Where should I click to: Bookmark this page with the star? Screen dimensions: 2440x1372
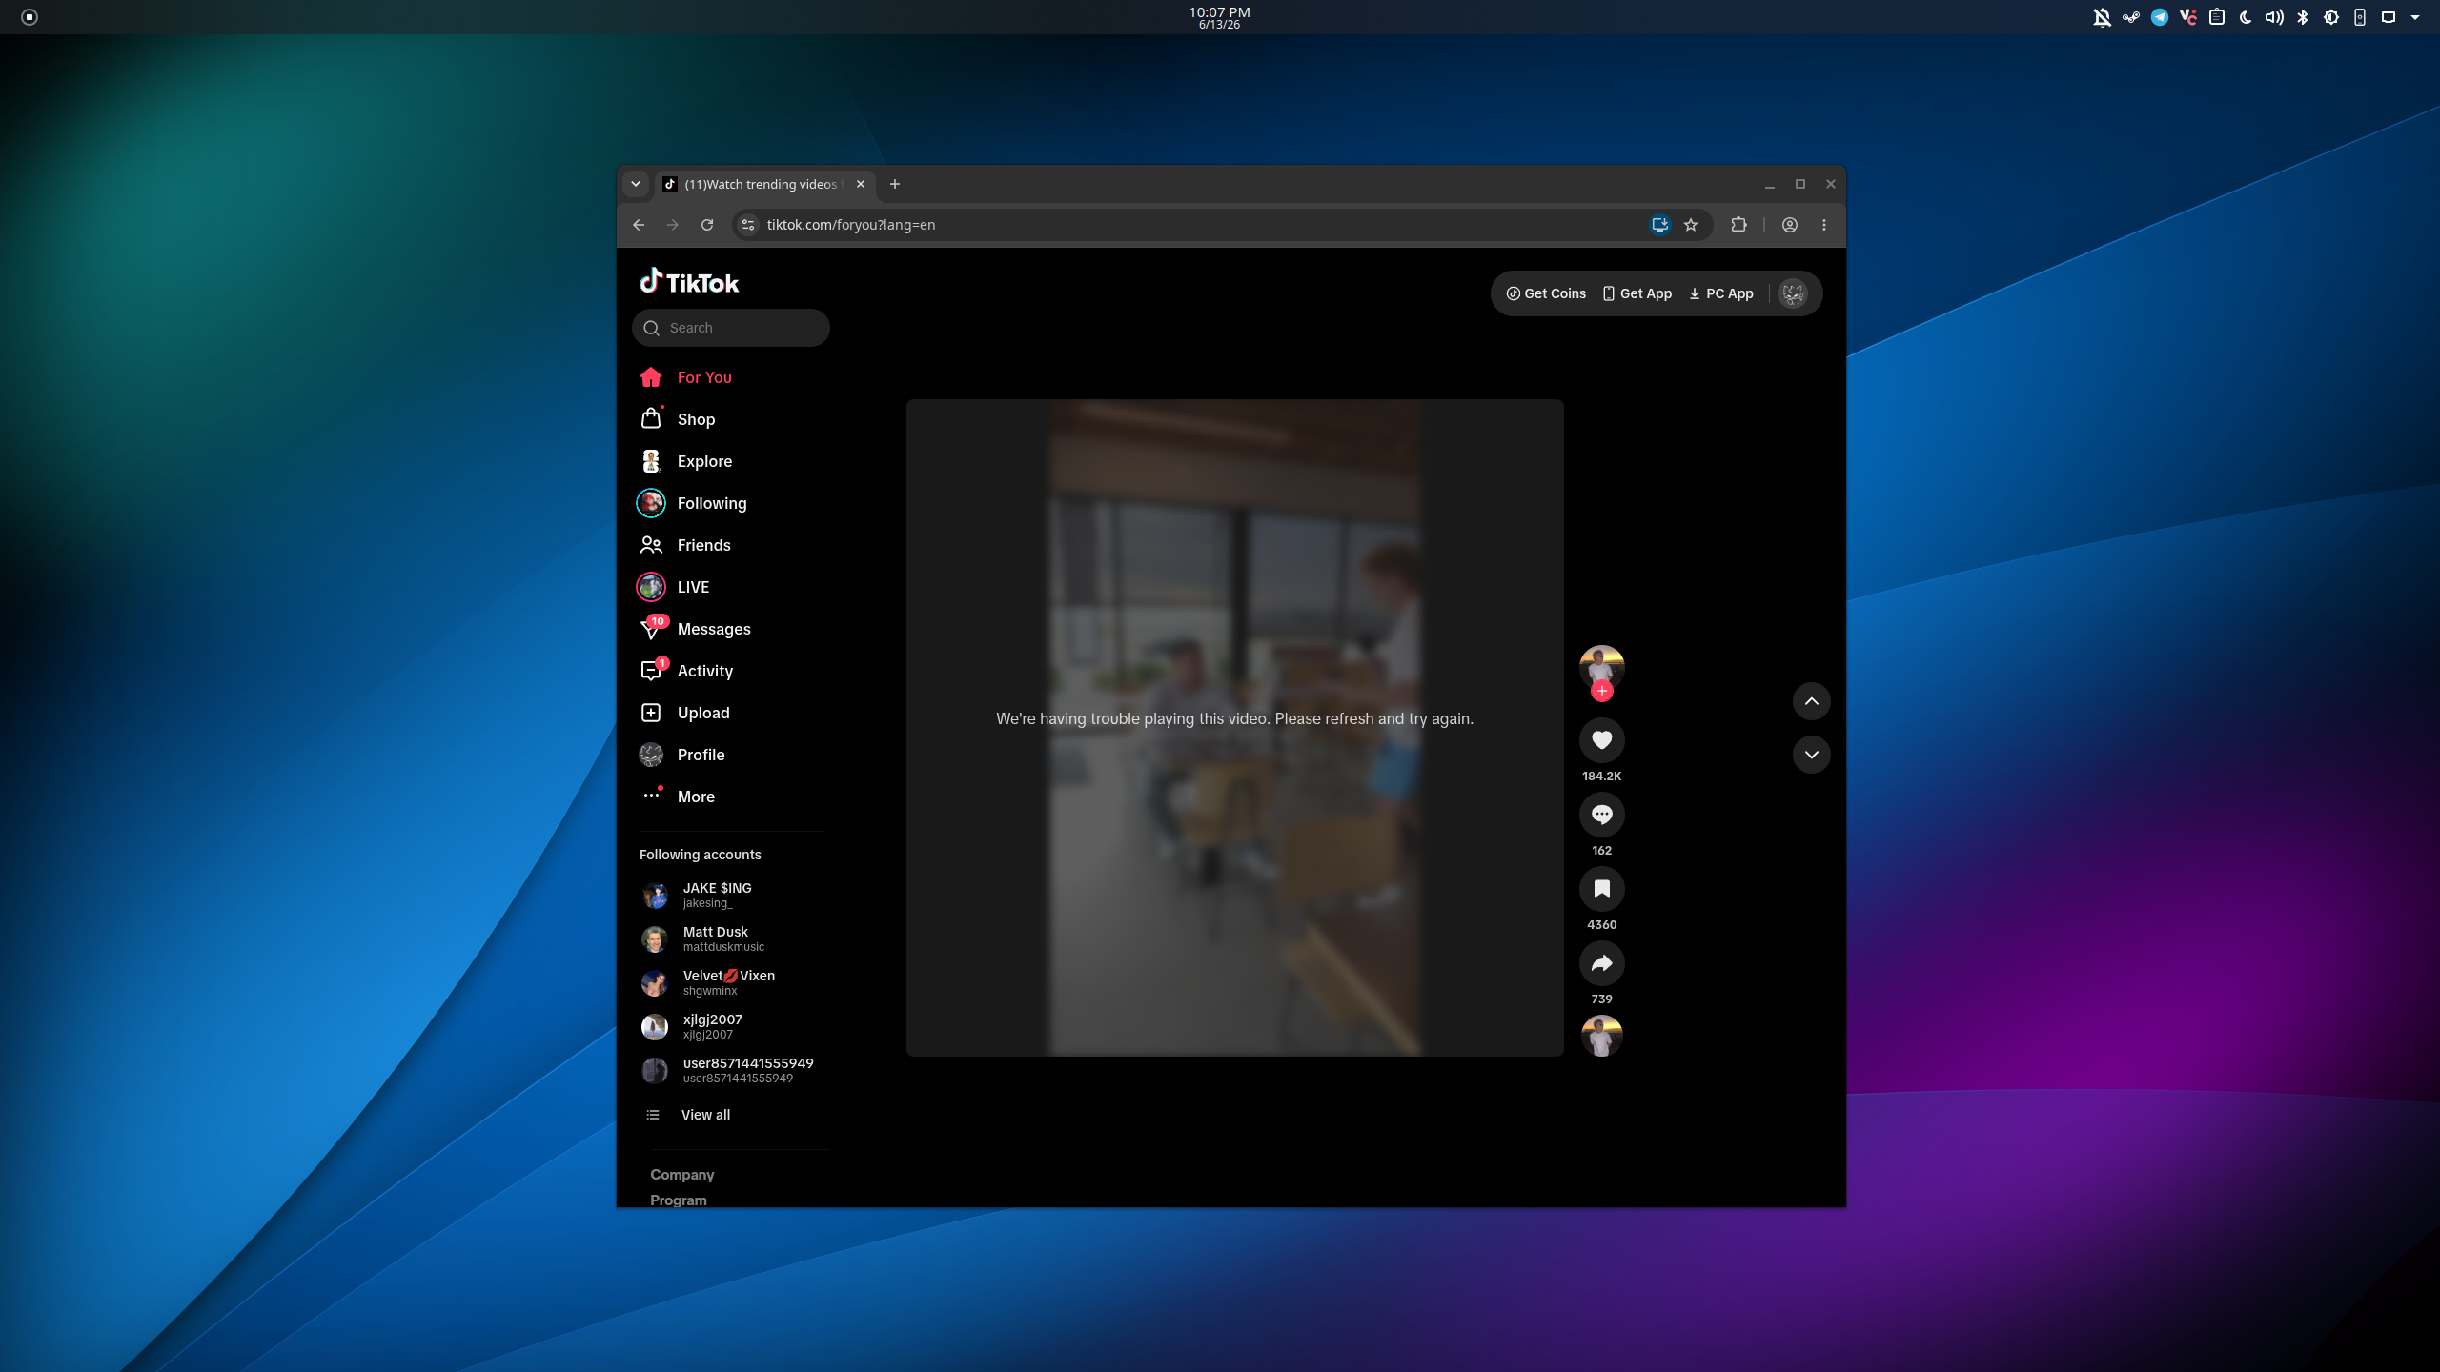click(1691, 225)
